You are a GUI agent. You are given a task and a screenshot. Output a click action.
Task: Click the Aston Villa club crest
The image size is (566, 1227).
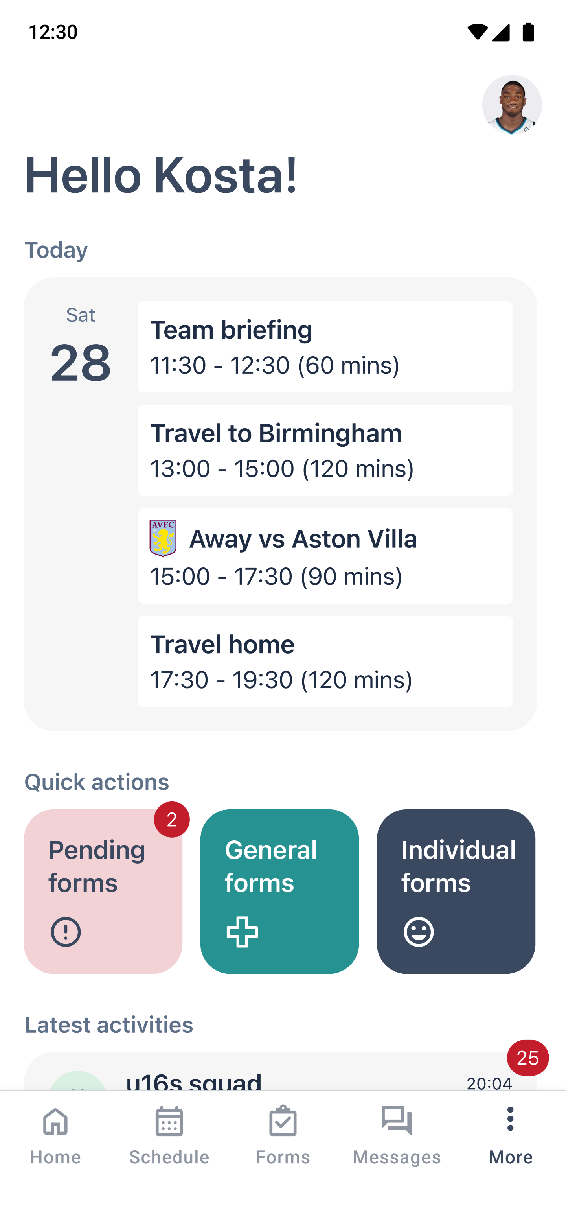coord(163,538)
